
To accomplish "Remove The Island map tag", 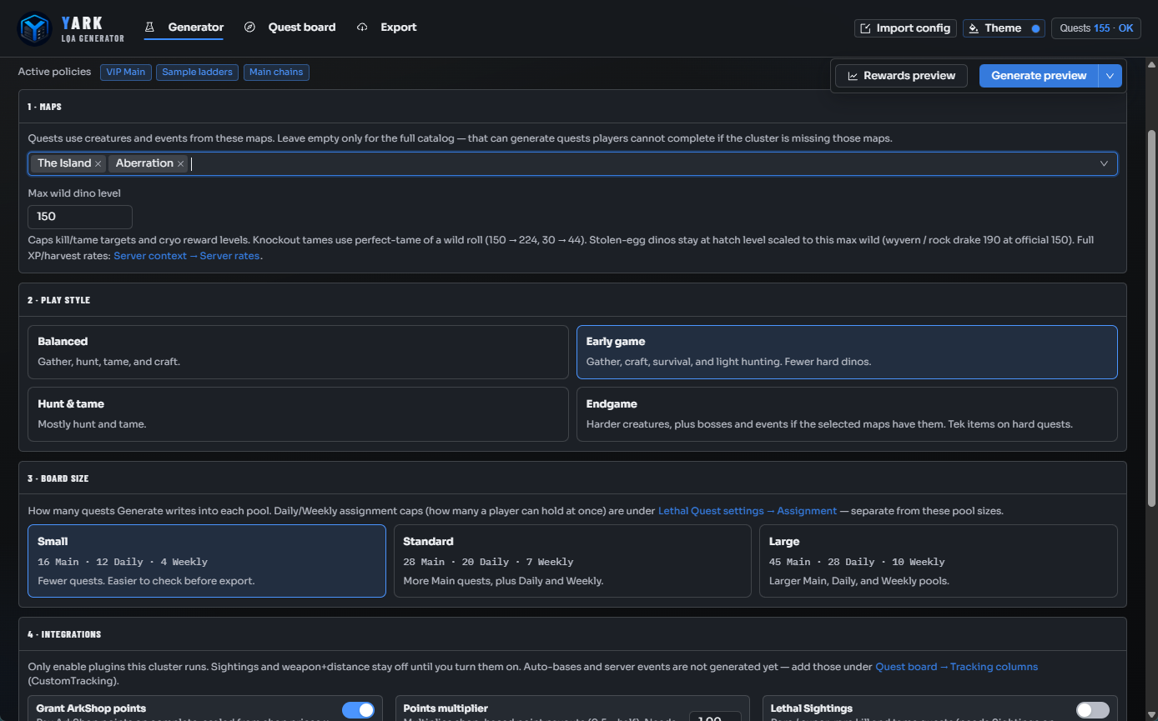I will [98, 164].
